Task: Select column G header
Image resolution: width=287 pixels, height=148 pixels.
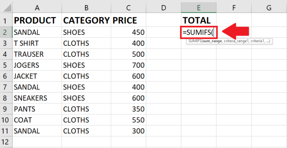Action: coord(269,8)
